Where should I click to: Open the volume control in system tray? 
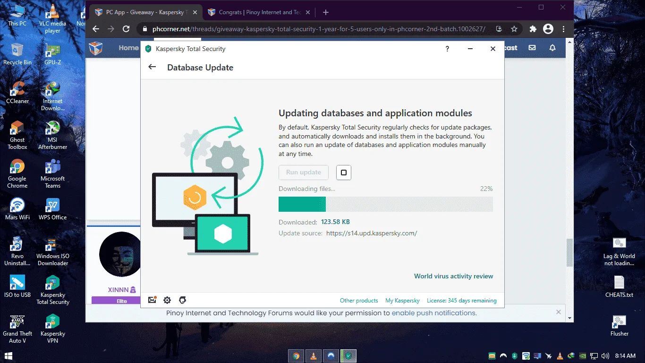[x=604, y=356]
